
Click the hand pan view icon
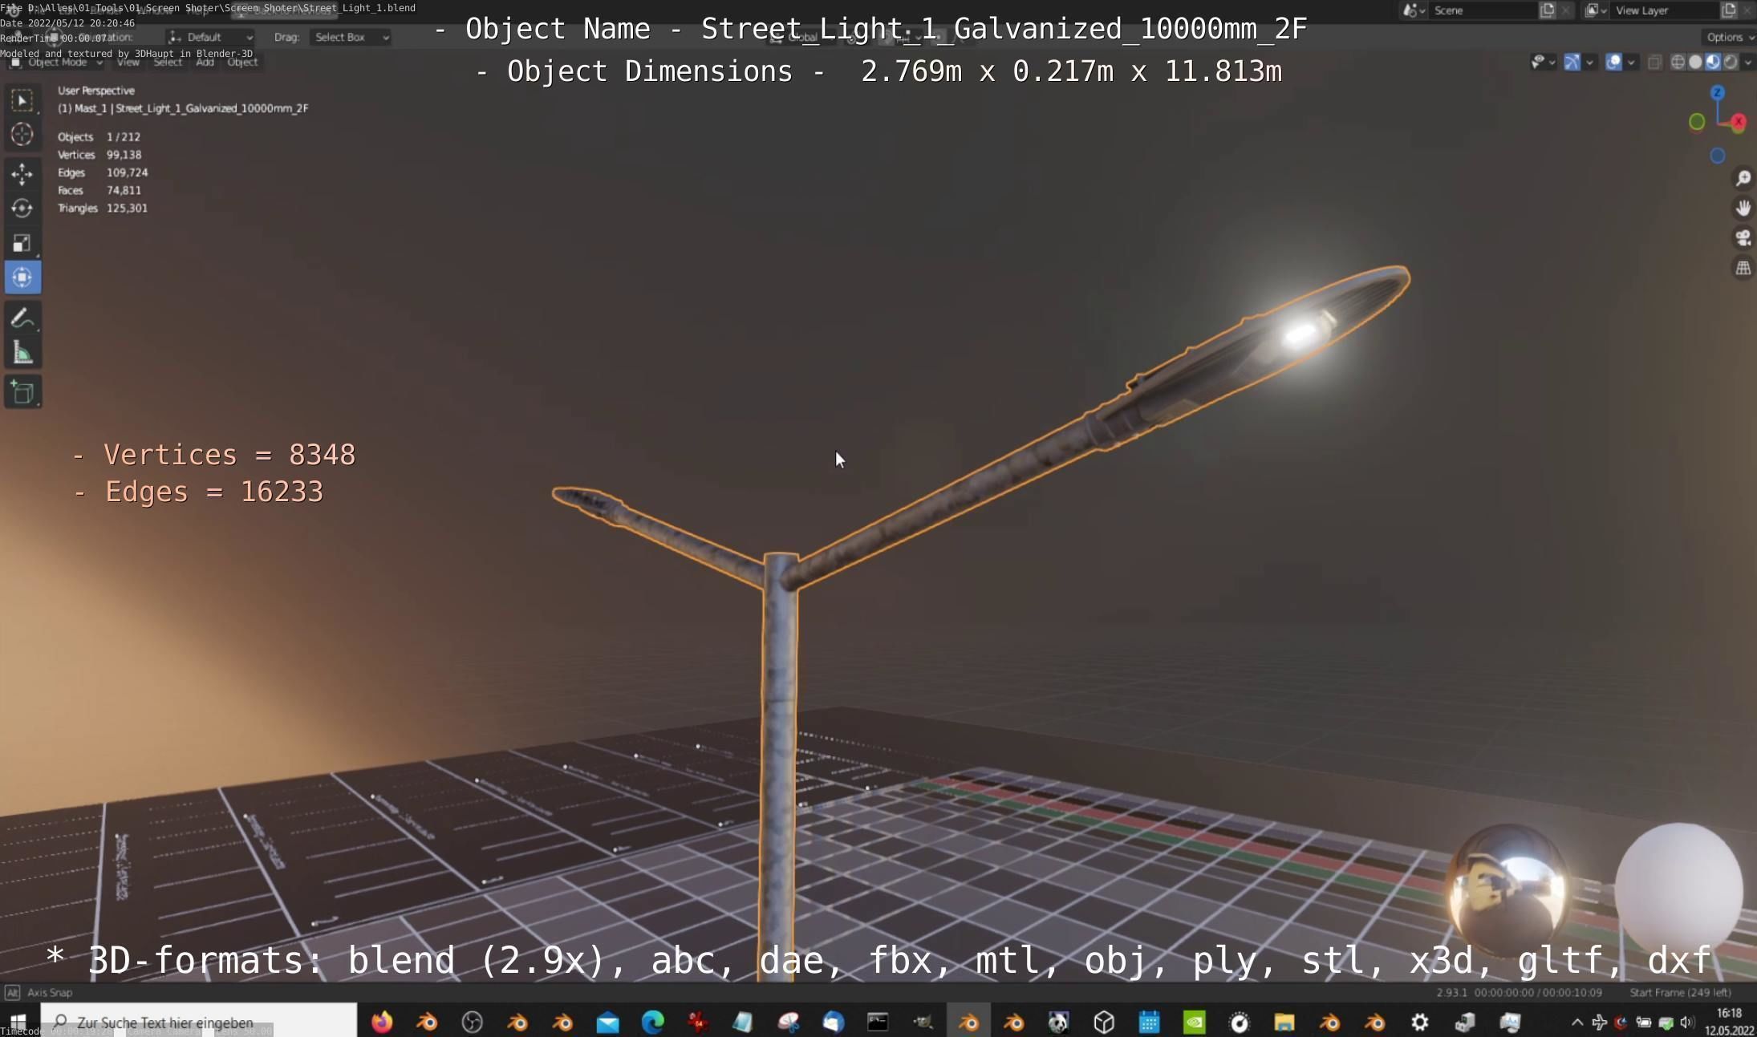click(1743, 209)
